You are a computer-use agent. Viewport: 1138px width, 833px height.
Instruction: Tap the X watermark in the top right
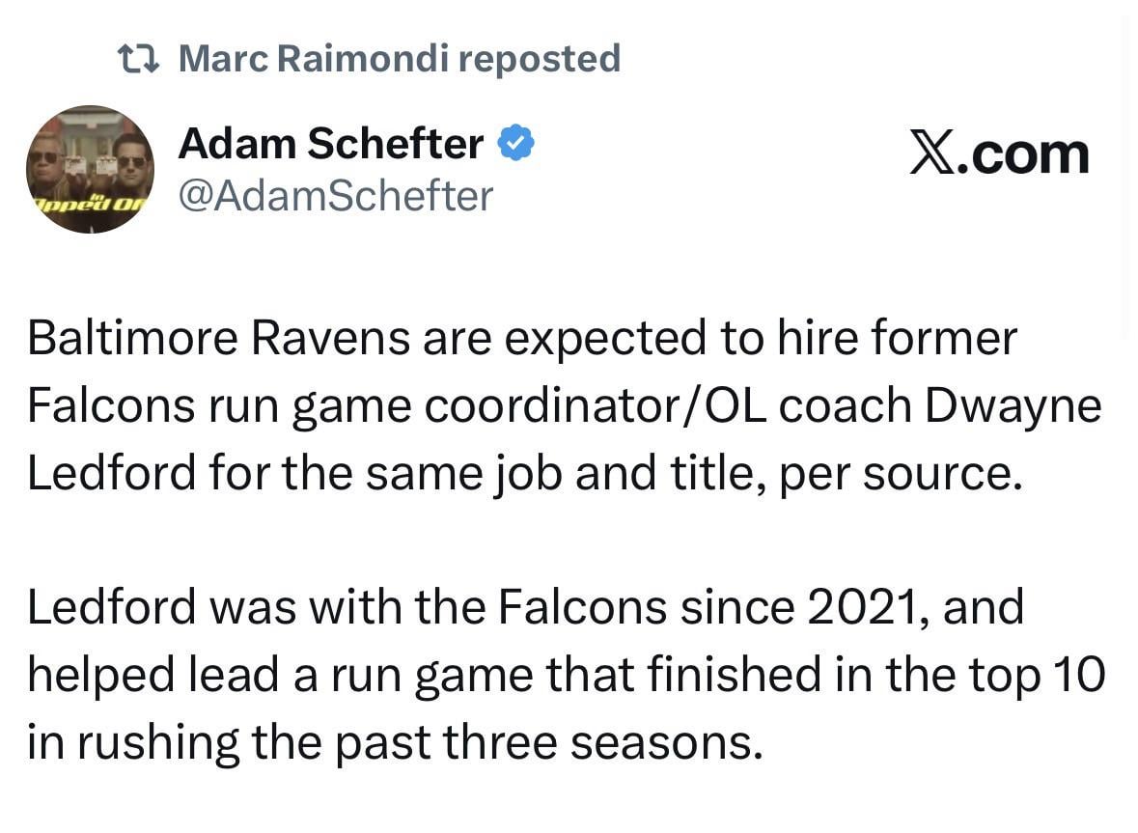[1001, 153]
